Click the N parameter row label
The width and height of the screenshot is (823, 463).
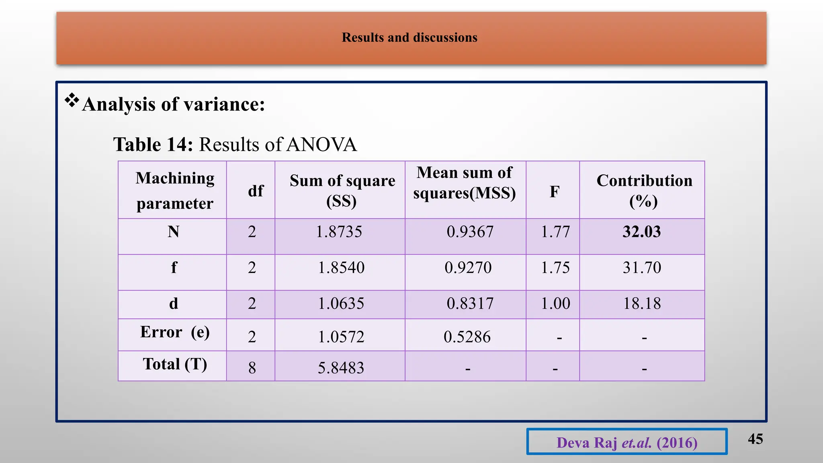point(173,232)
